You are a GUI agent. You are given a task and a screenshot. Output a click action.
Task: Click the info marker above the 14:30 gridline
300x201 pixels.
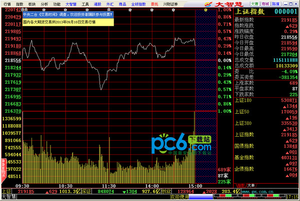point(173,10)
